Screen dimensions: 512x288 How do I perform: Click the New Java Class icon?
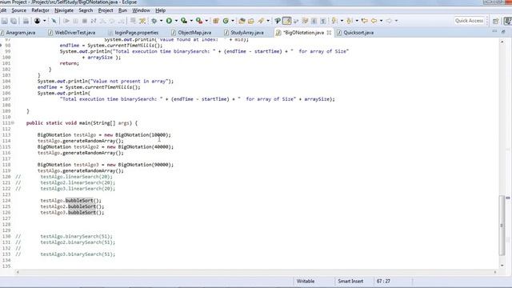pyautogui.click(x=226, y=21)
